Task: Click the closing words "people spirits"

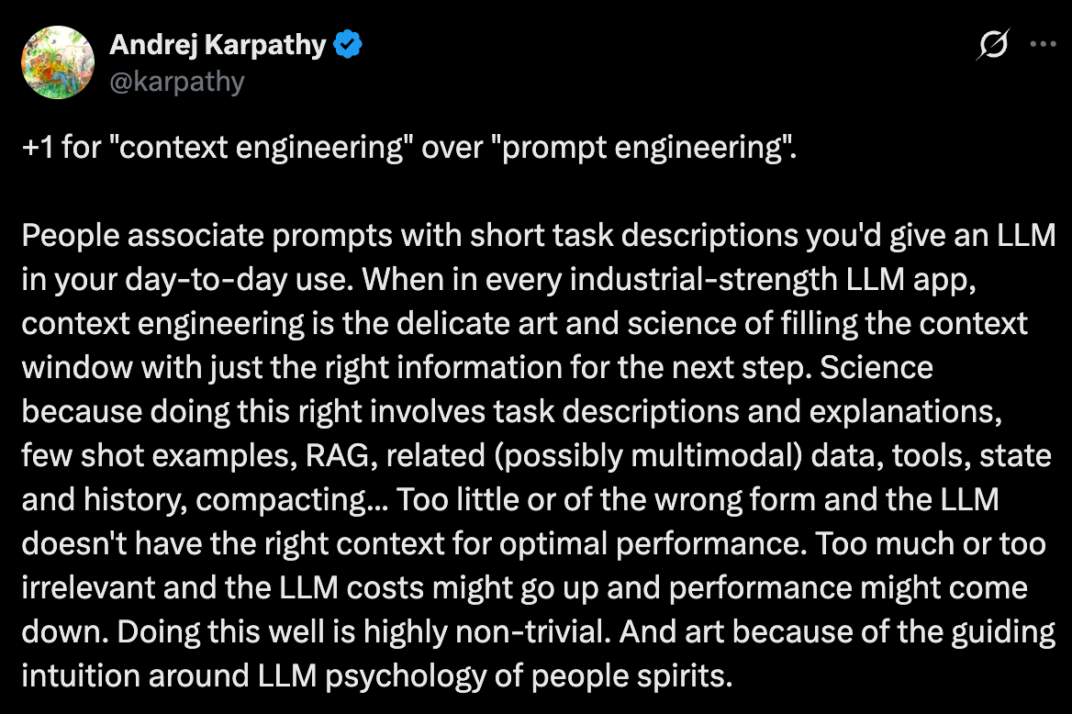Action: click(632, 675)
